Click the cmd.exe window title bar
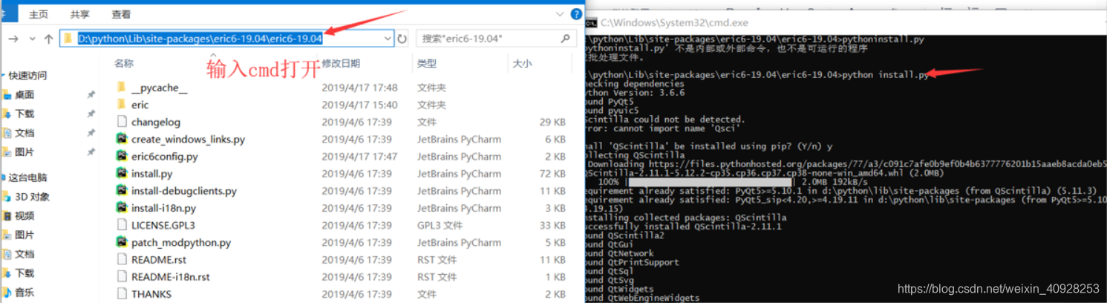Screen dimensions: 1107x303 click(846, 23)
